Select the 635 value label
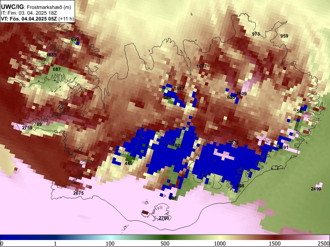330x247 pixels. (x=231, y=98)
